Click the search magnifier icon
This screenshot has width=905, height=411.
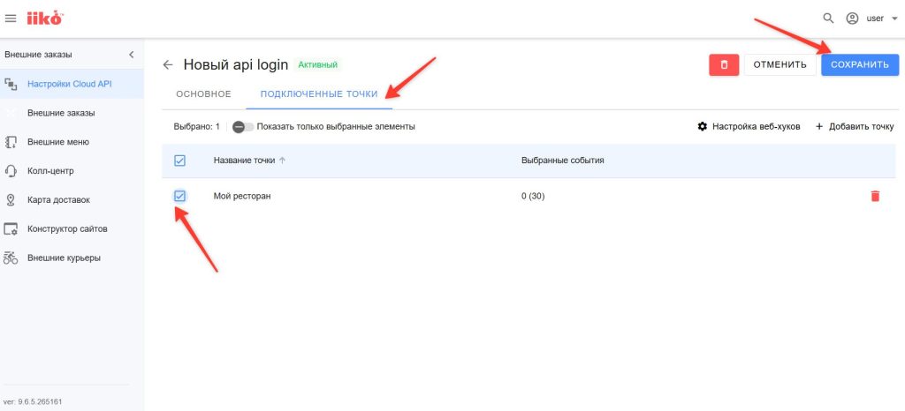(828, 18)
